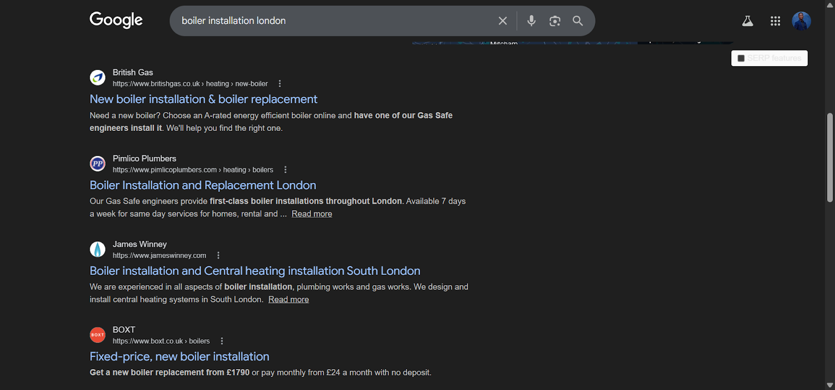Click the pimlicoplumbers.com URL breadcrumb
Viewport: 835px width, 390px height.
[193, 169]
